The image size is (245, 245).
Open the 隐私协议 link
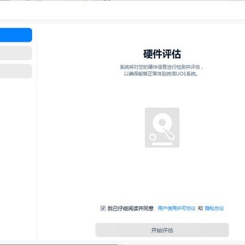(214, 208)
